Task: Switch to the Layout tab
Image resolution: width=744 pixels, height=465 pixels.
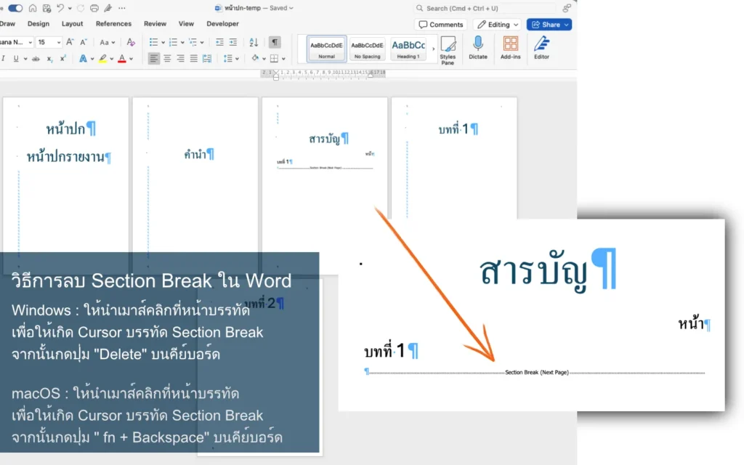Action: [72, 24]
